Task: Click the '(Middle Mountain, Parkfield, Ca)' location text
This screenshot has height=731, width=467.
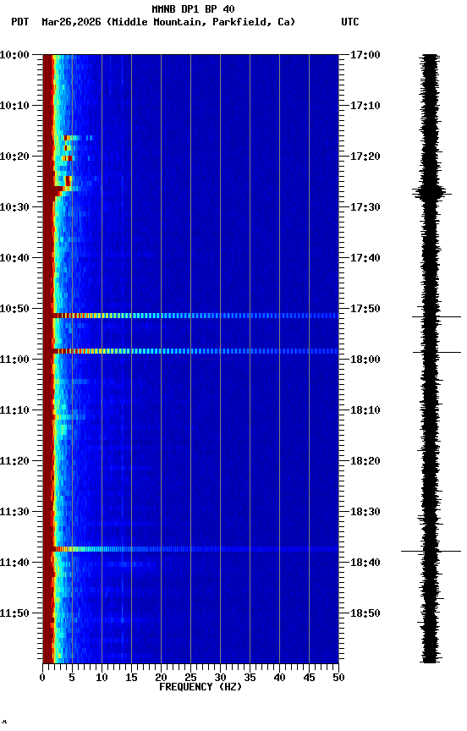Action: click(x=201, y=22)
